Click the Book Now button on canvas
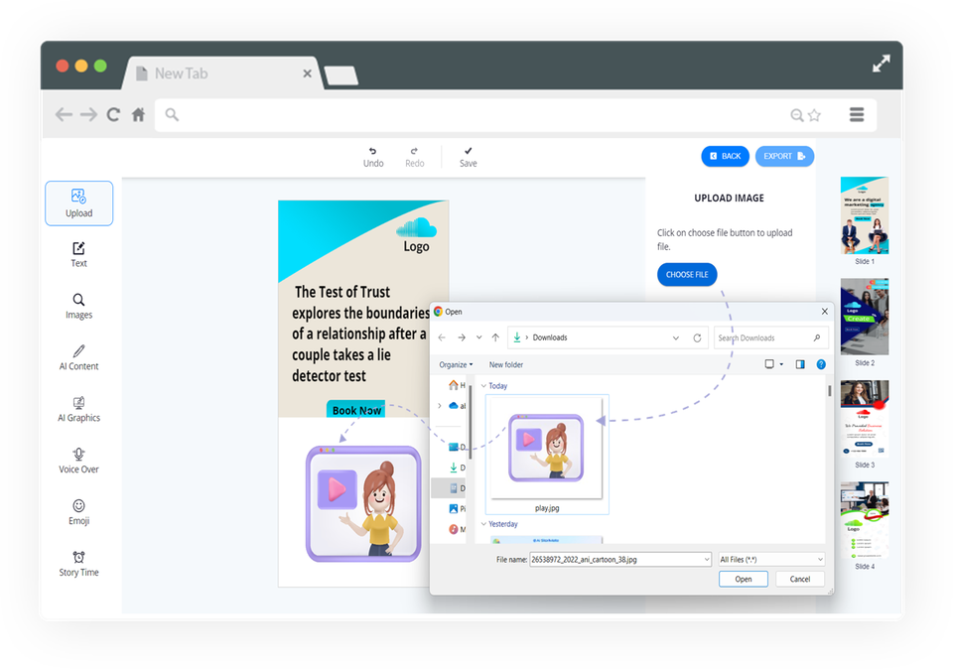Viewport: 953px width, 669px height. pyautogui.click(x=356, y=410)
